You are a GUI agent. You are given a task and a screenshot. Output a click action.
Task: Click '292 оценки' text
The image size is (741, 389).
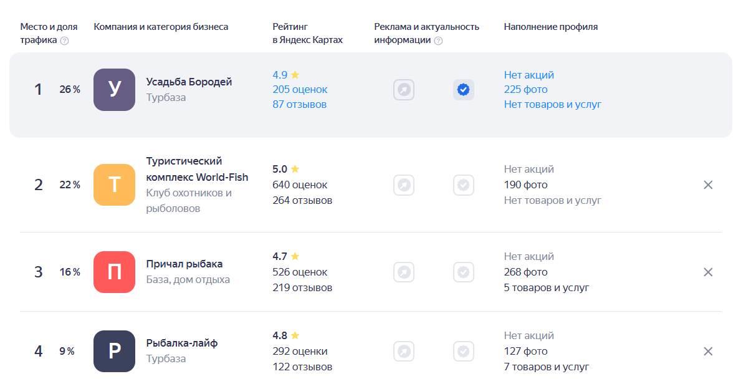click(300, 351)
